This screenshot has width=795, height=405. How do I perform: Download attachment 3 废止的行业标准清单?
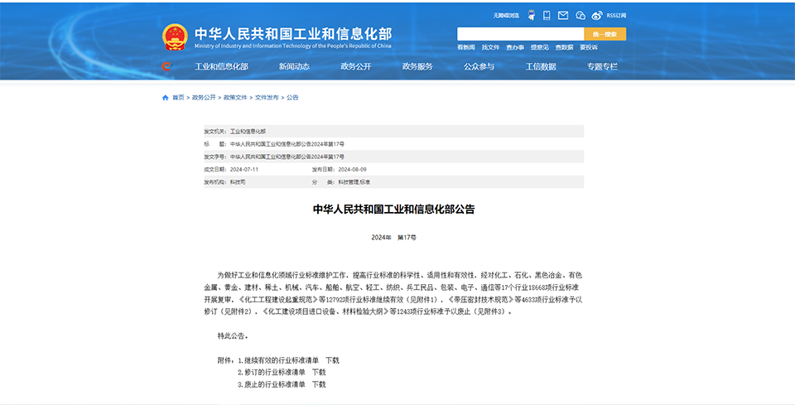click(x=319, y=384)
